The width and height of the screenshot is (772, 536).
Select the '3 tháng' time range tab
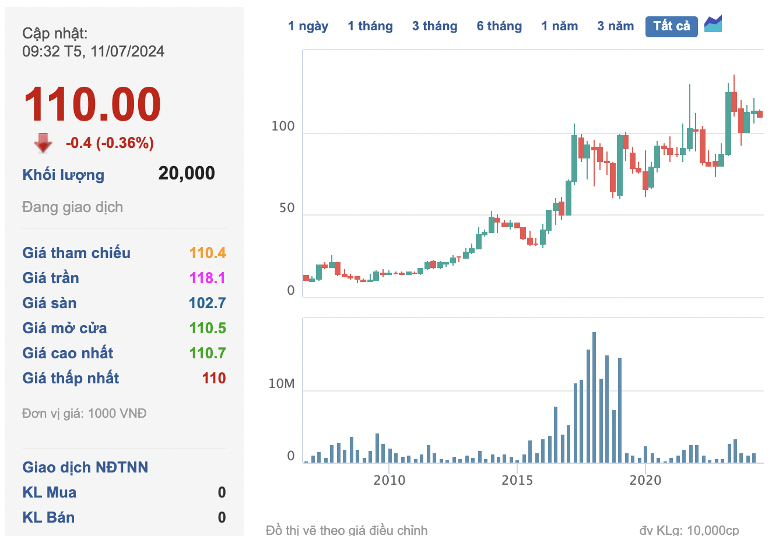434,26
